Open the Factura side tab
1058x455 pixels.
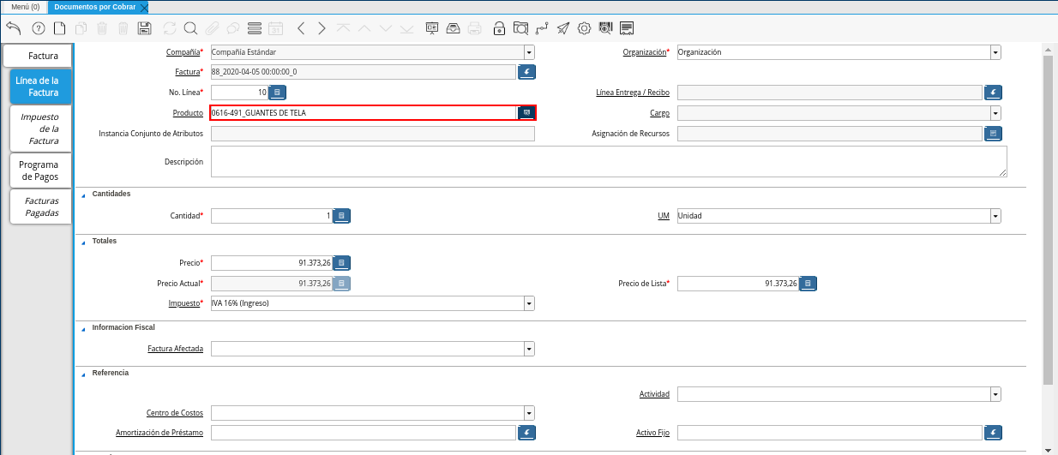click(x=38, y=57)
